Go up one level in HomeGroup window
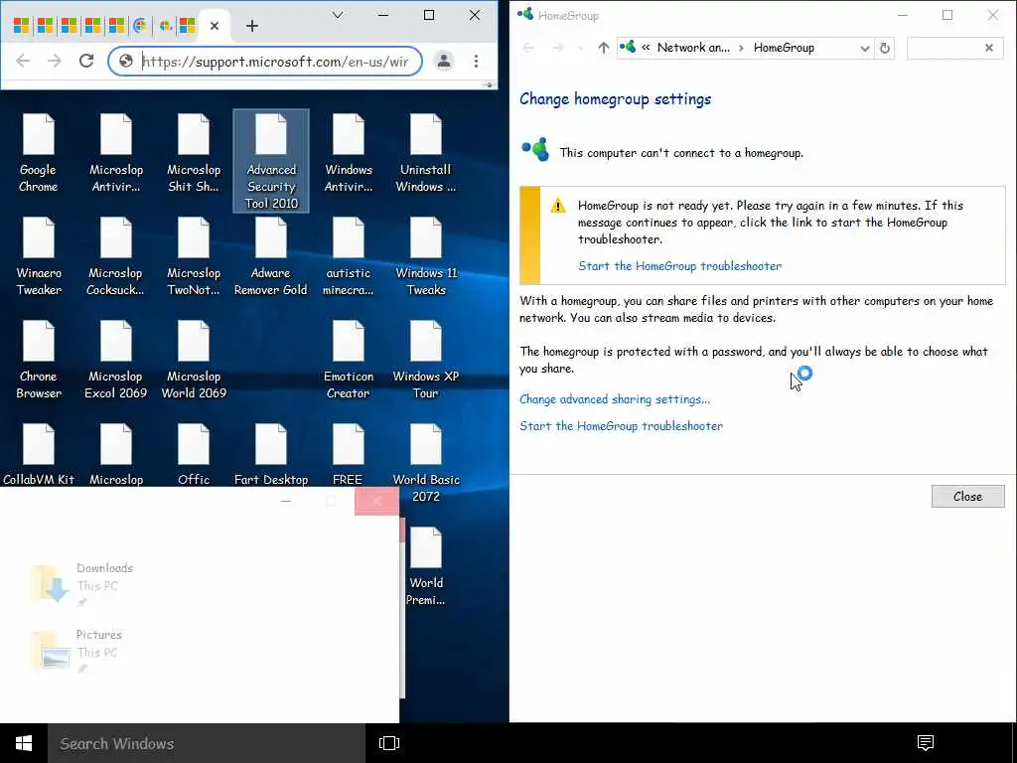The image size is (1017, 763). [603, 48]
